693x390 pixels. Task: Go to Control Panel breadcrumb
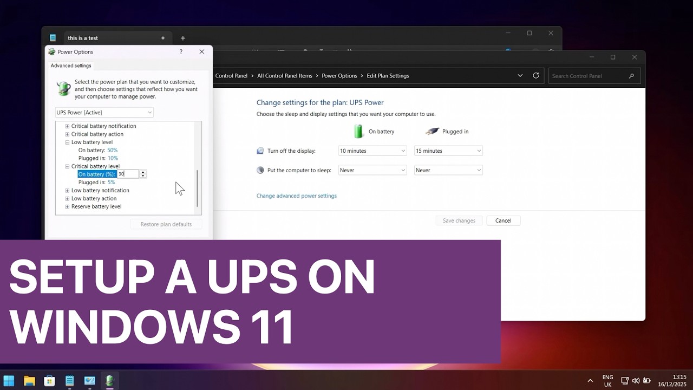pyautogui.click(x=231, y=76)
